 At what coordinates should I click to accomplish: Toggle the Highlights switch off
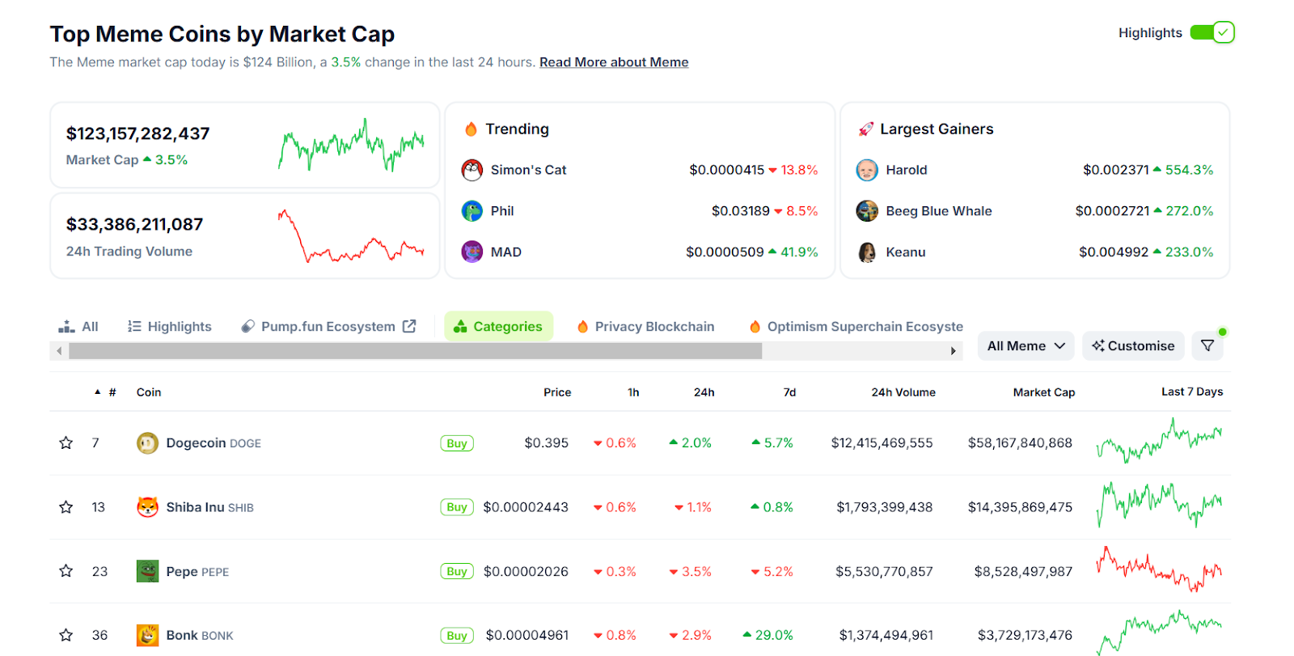(x=1212, y=32)
